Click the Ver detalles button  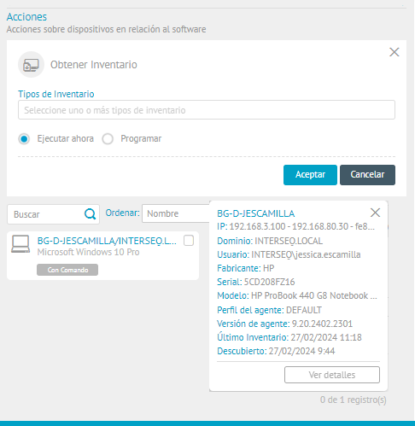coord(332,375)
